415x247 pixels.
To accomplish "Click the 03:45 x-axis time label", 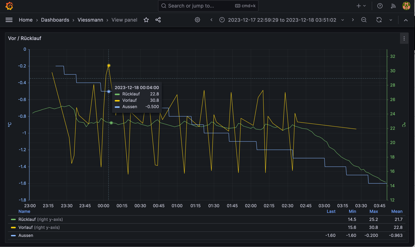I will click(x=379, y=206).
